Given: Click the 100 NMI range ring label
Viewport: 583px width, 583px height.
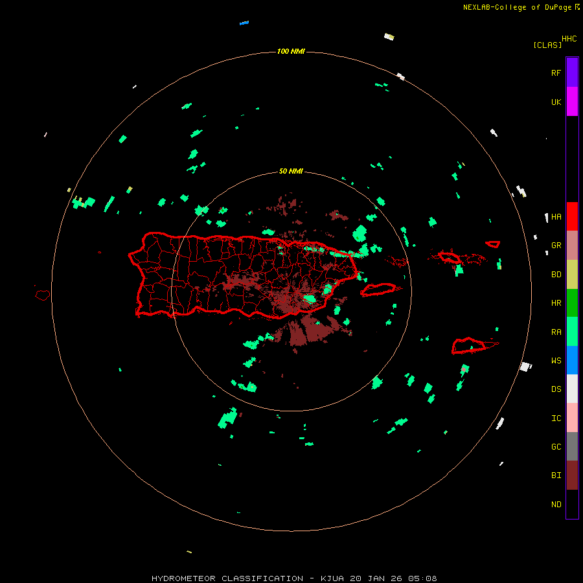Looking at the screenshot, I should 291,51.
